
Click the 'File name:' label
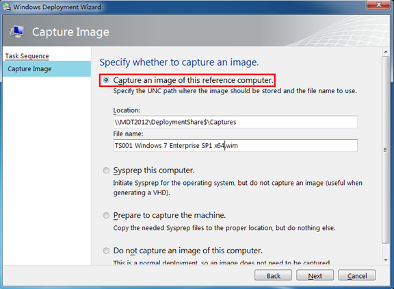tap(128, 134)
